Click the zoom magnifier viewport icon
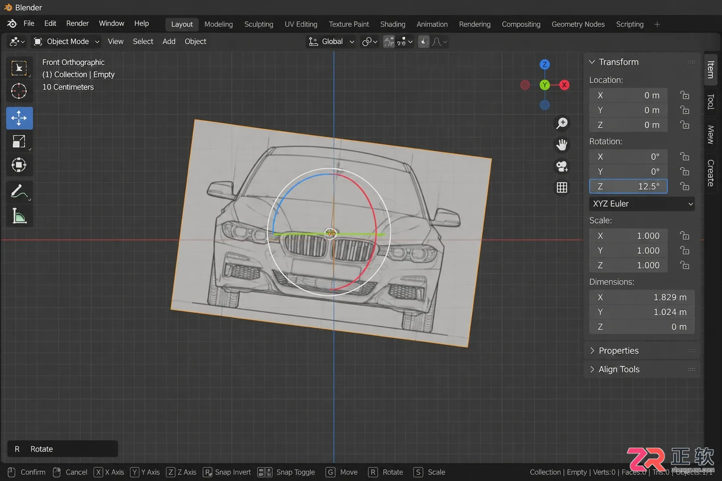Viewport: 722px width, 481px height. (x=562, y=123)
